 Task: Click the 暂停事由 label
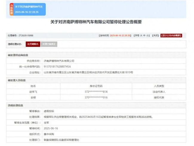(35, 111)
